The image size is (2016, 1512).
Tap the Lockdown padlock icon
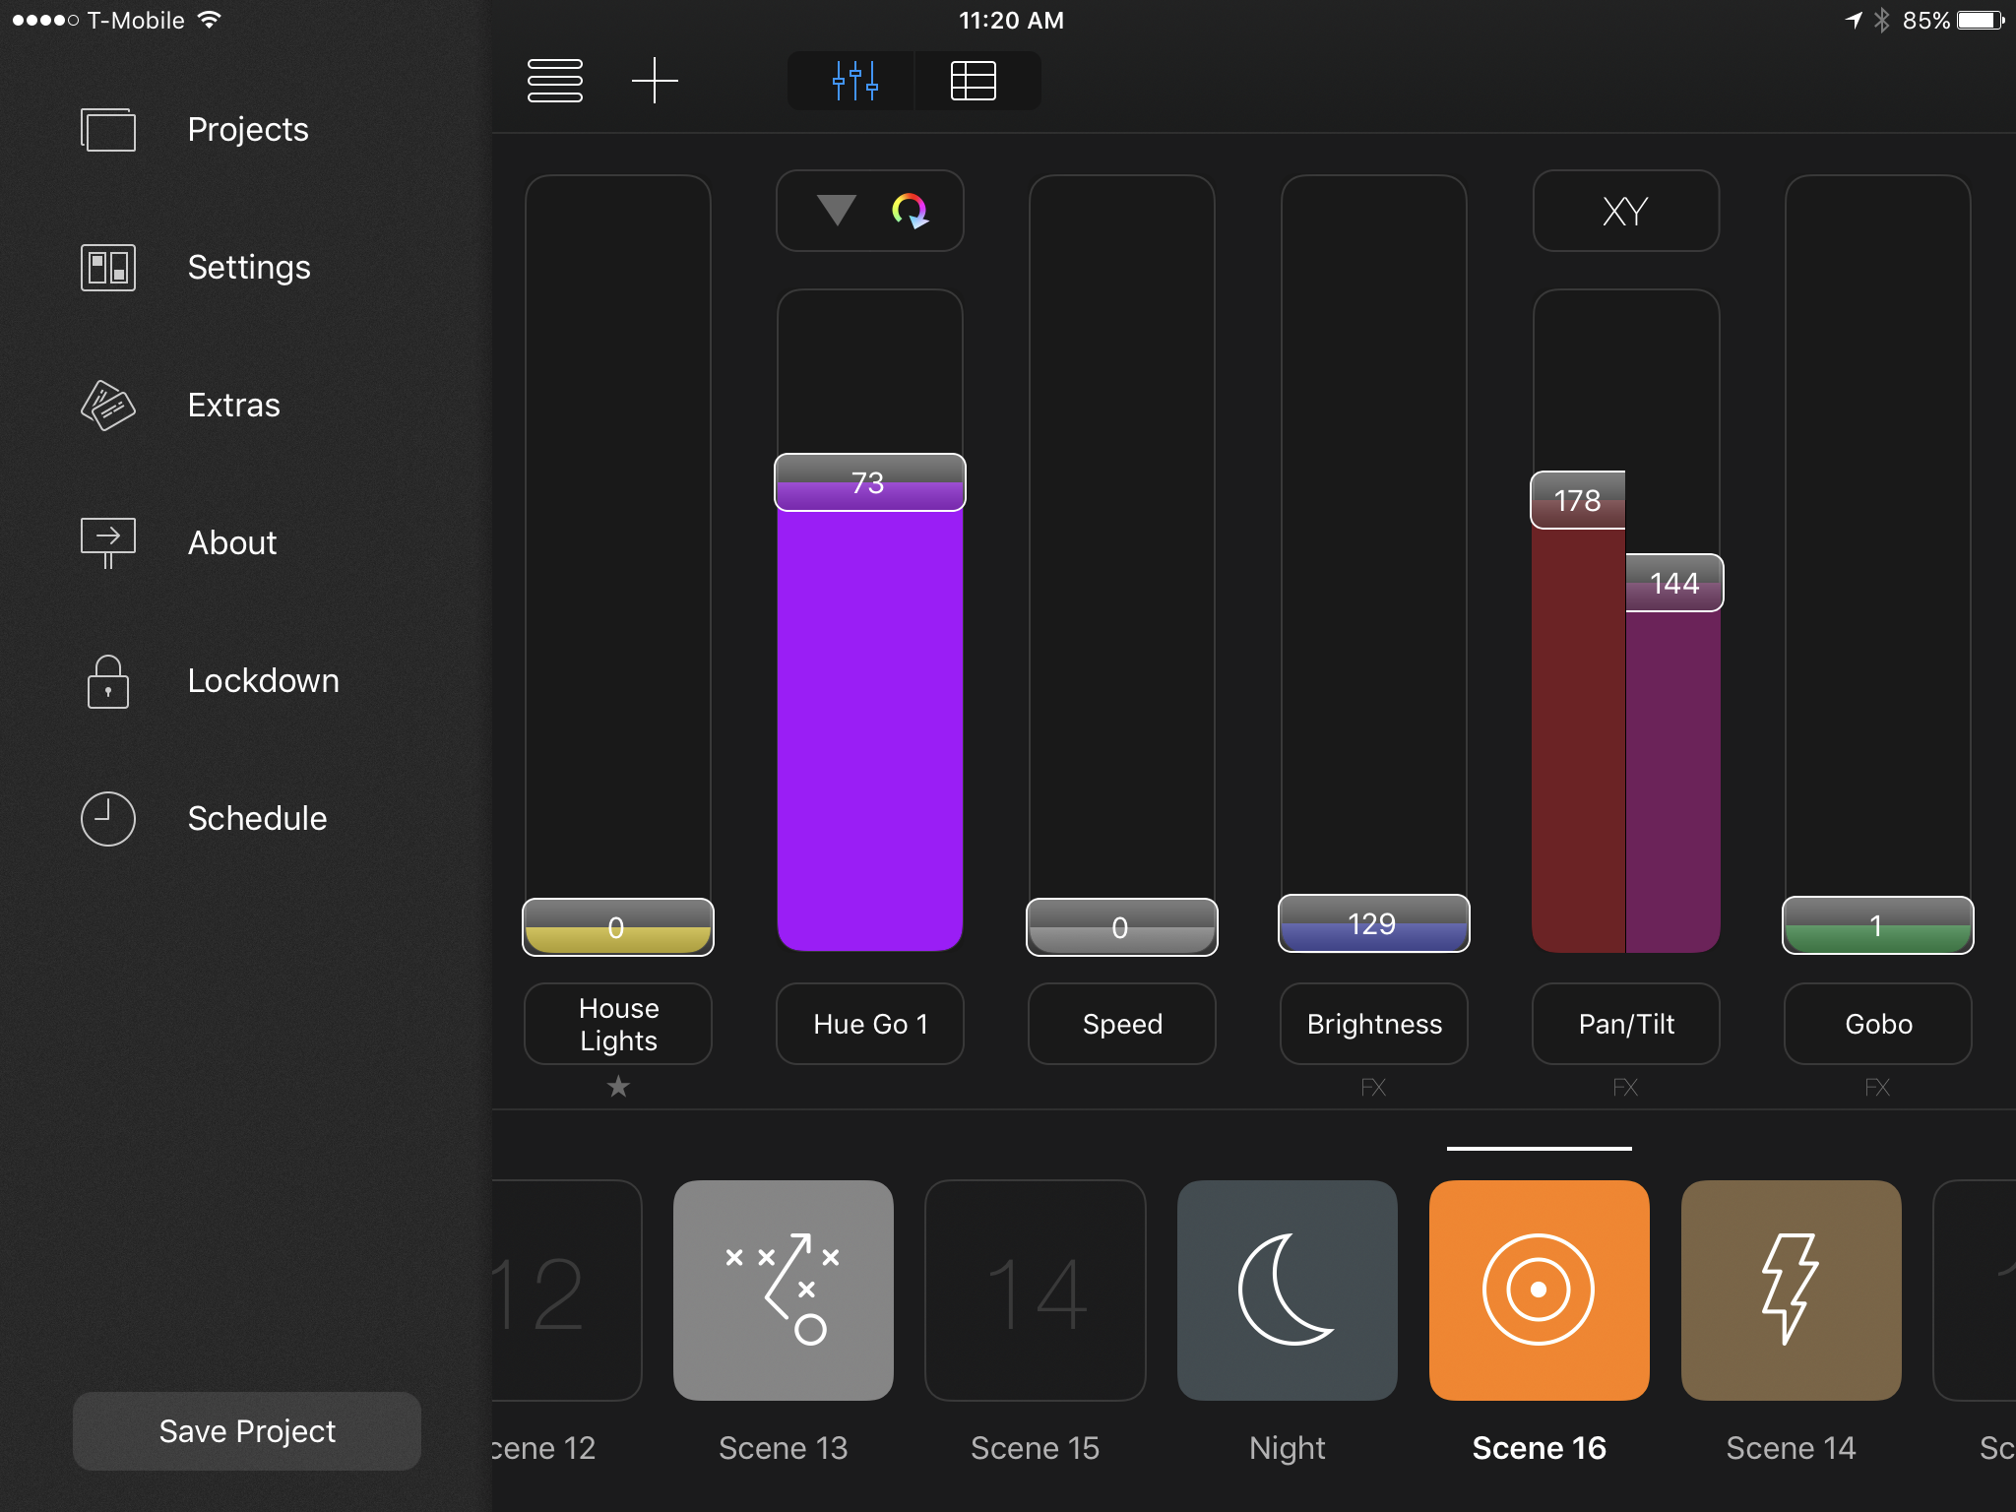point(108,681)
